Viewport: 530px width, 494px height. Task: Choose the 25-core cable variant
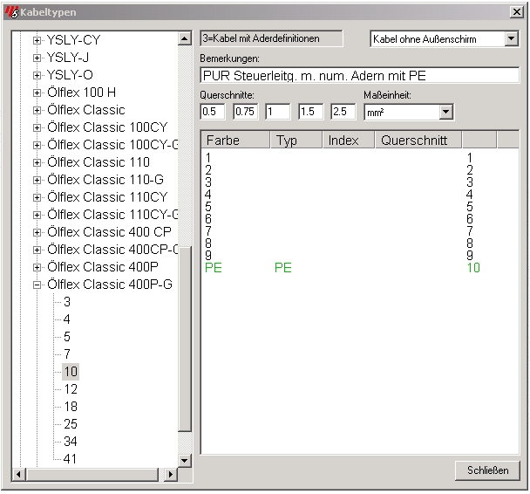(71, 424)
